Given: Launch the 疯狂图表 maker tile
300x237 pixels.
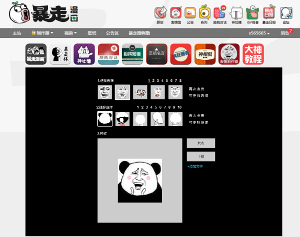Looking at the screenshot, I should coord(181,54).
